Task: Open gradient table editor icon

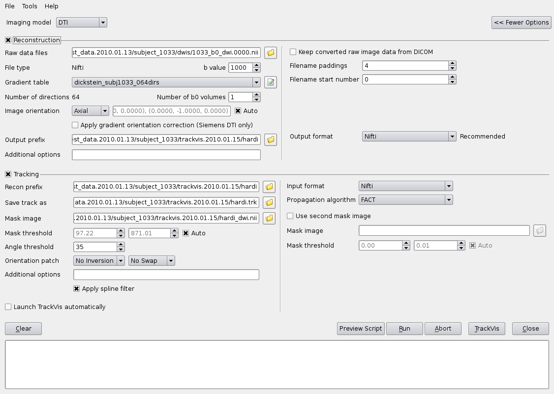Action: [270, 82]
